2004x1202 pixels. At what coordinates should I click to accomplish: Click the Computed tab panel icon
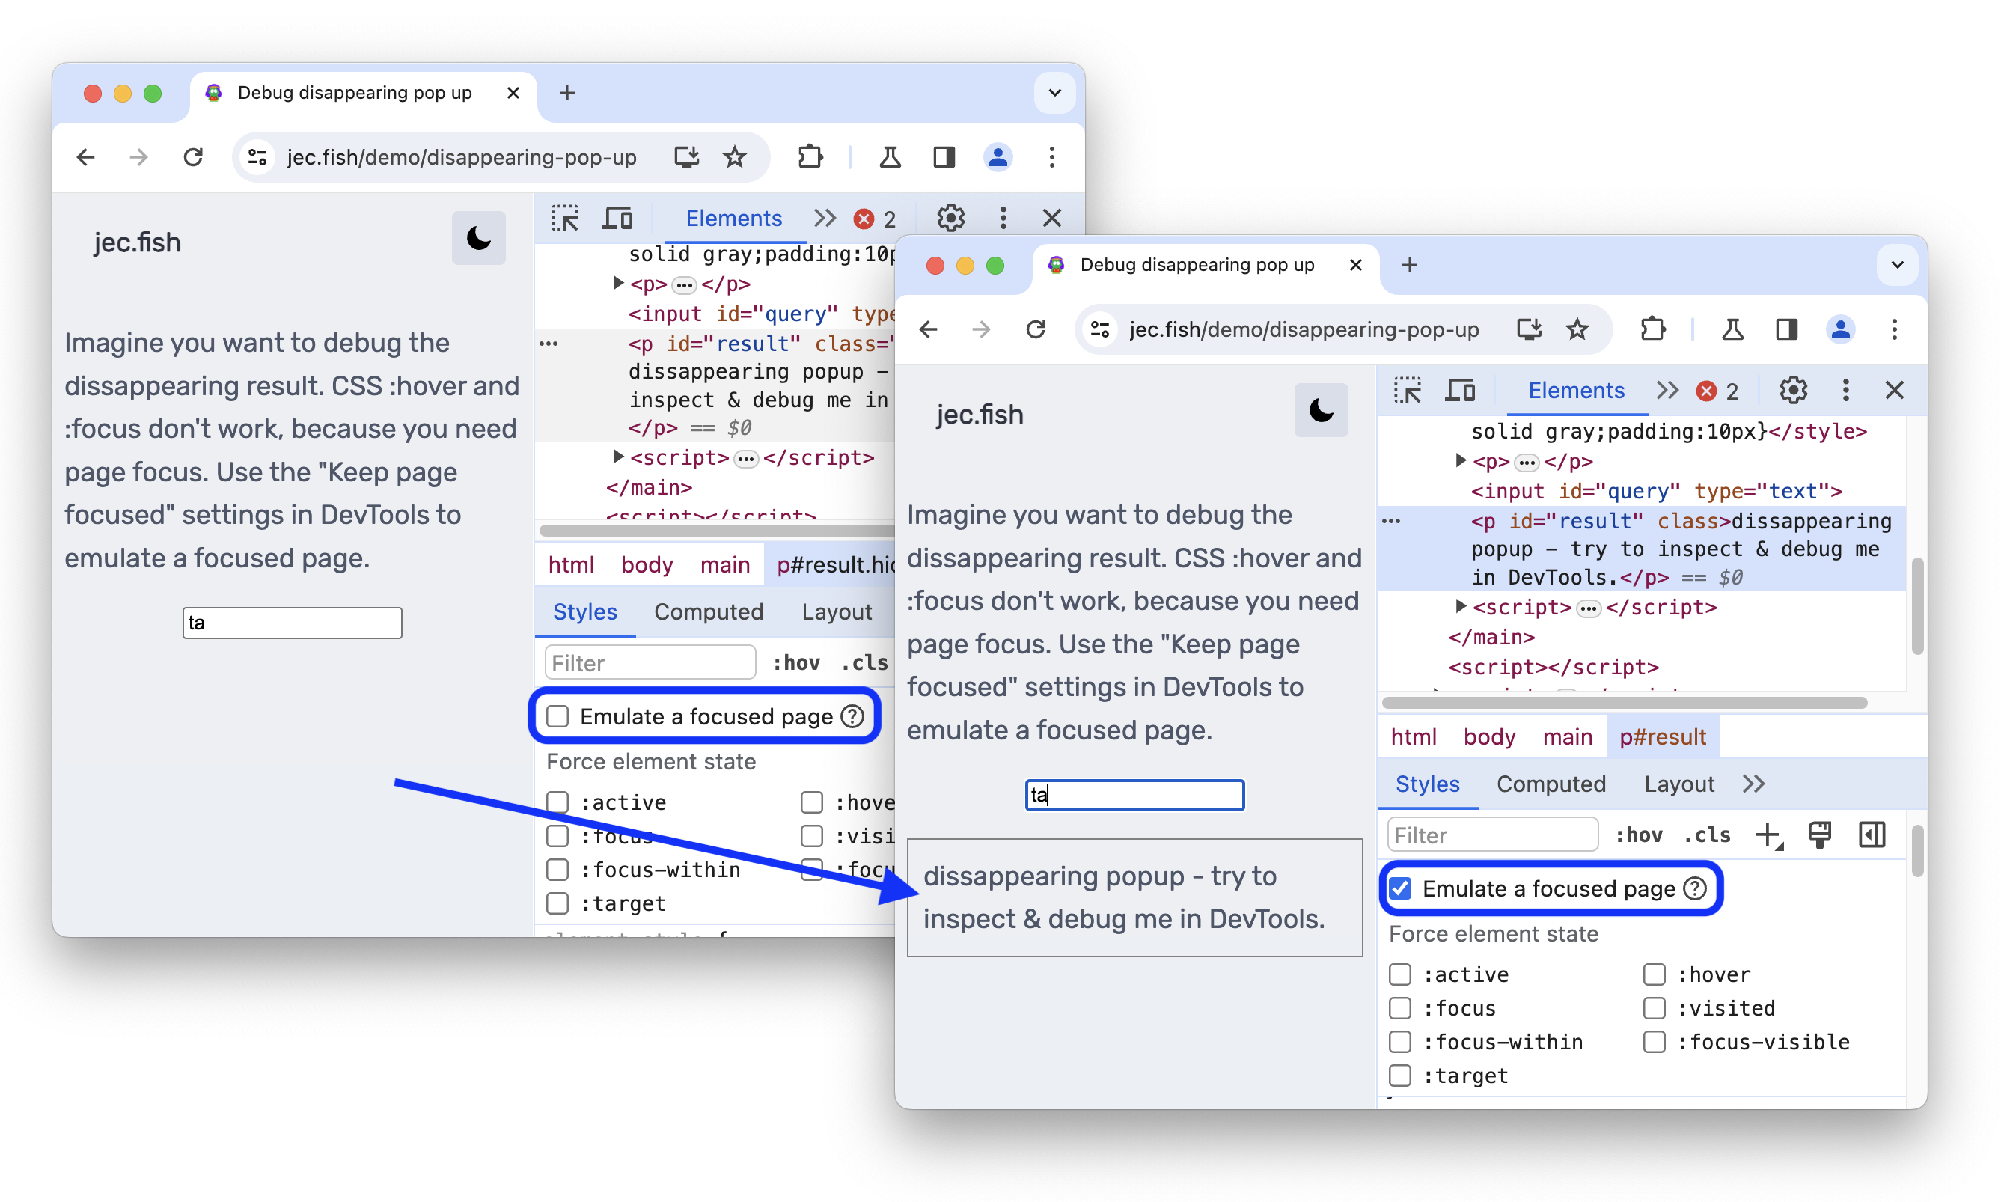coord(1552,784)
